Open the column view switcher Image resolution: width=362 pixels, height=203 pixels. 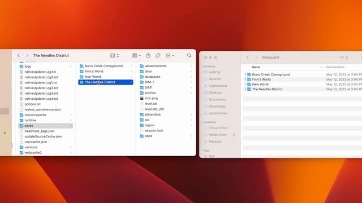tap(114, 55)
